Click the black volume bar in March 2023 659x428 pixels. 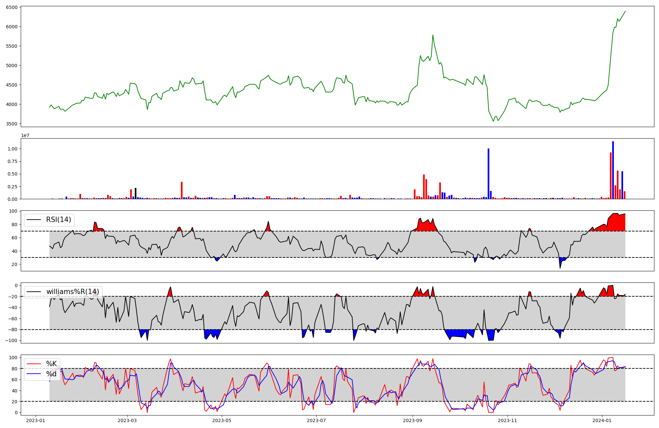[x=135, y=194]
